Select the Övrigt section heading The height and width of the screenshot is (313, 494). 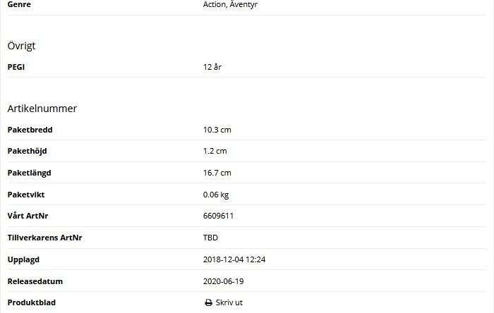click(x=22, y=46)
